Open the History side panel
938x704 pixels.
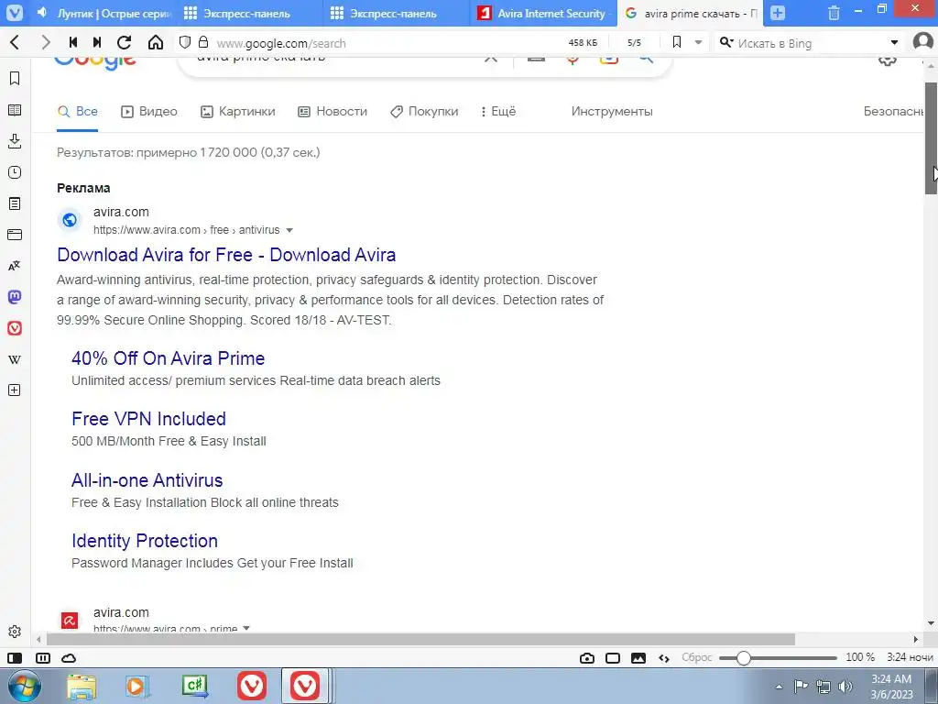[15, 172]
